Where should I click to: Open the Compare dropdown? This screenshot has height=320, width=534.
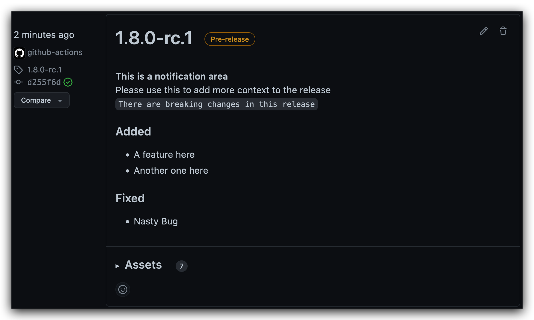click(x=60, y=100)
